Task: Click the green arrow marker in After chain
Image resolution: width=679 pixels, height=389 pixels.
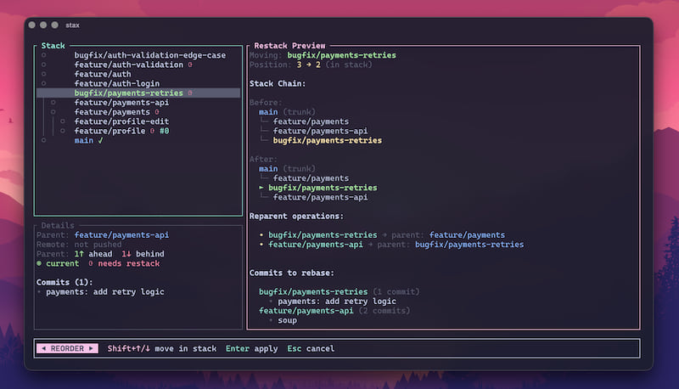Action: point(261,188)
